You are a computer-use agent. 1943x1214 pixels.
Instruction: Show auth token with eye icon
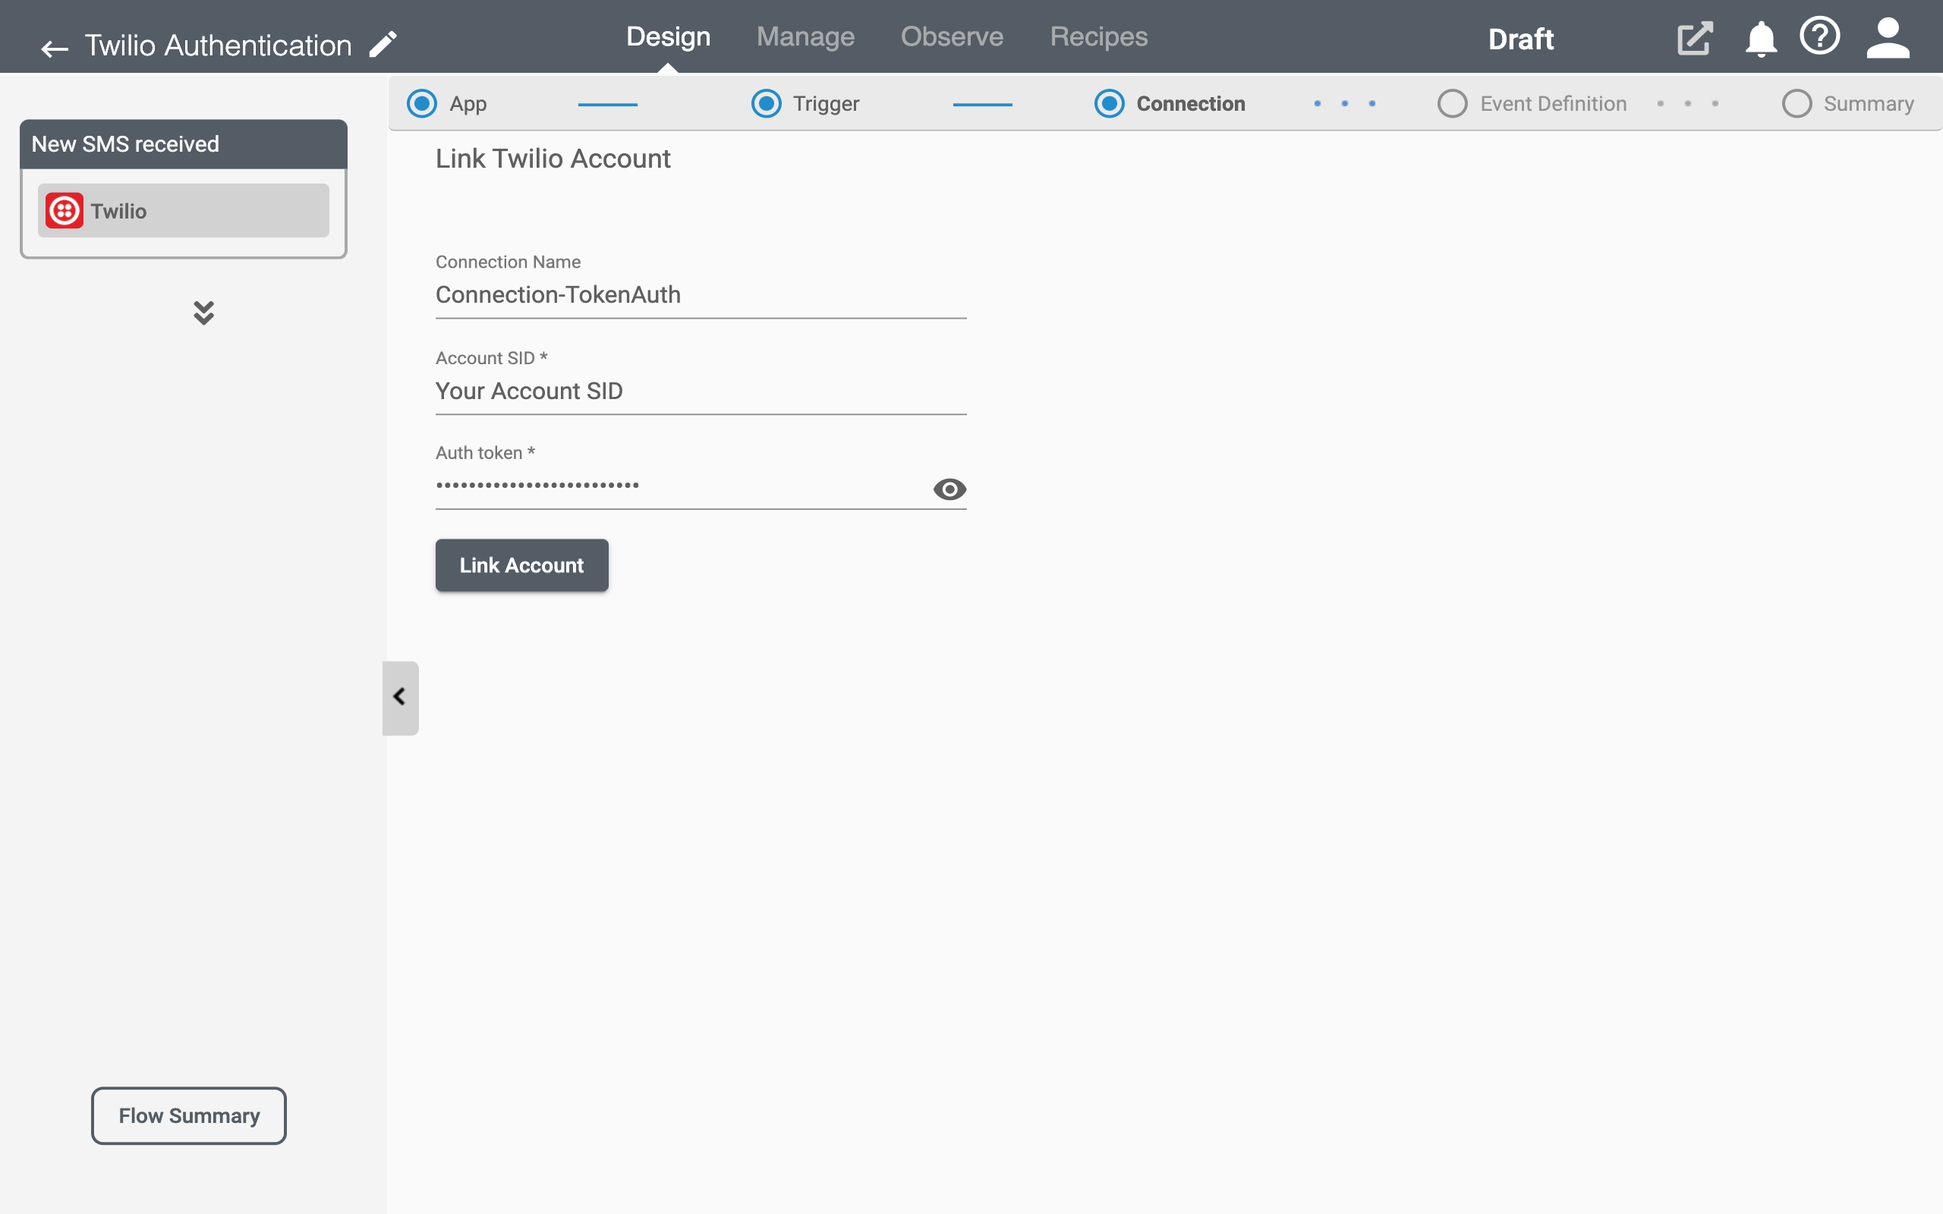click(x=949, y=489)
